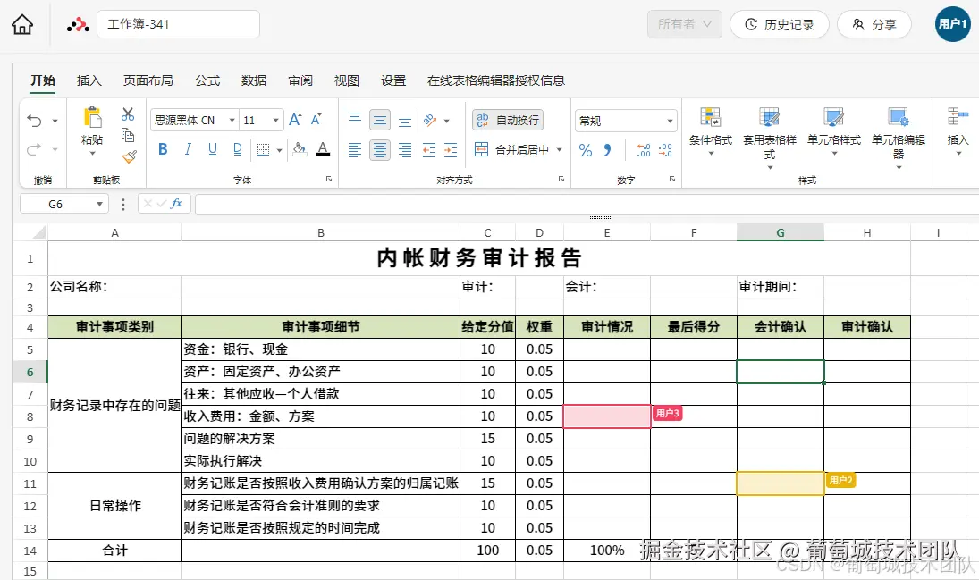Open the 条件格式 conditional formatting tool
This screenshot has height=580, width=979.
711,130
